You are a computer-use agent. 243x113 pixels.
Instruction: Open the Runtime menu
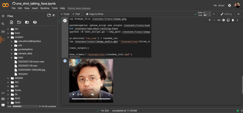coord(45,8)
